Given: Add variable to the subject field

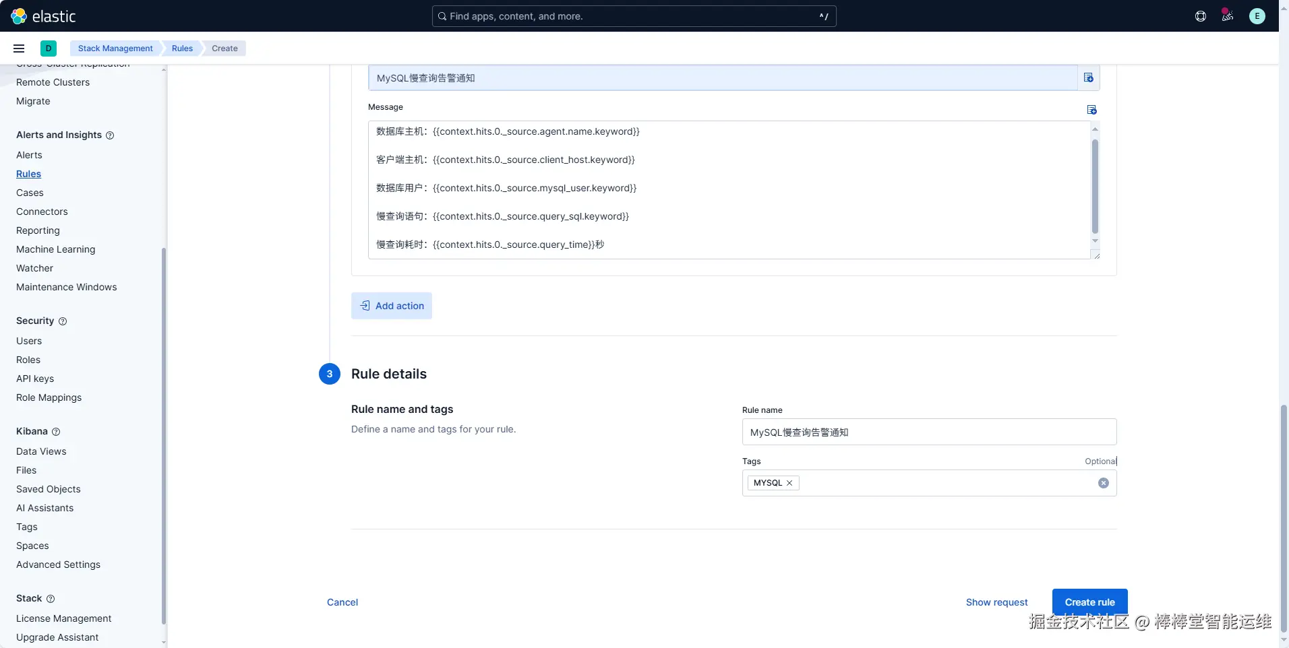Looking at the screenshot, I should pyautogui.click(x=1088, y=78).
